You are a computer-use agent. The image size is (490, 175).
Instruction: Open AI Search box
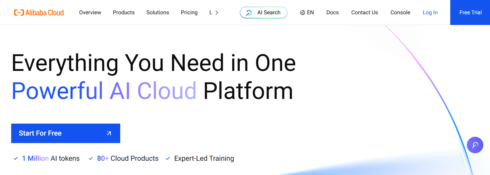(x=264, y=12)
